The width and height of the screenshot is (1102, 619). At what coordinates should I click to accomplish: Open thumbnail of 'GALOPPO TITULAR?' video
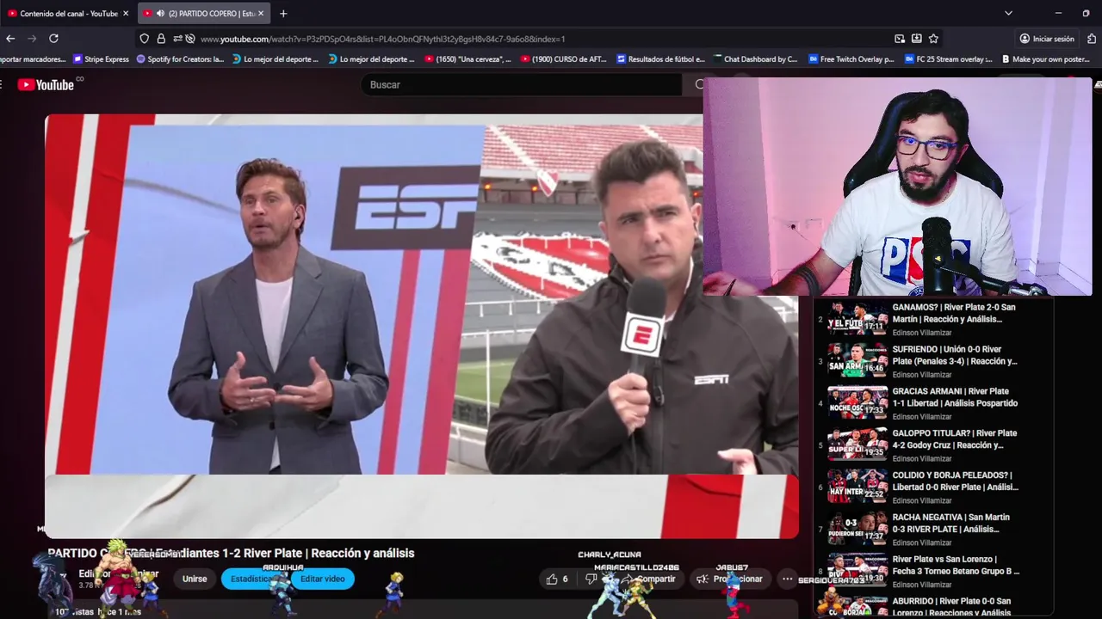(857, 444)
